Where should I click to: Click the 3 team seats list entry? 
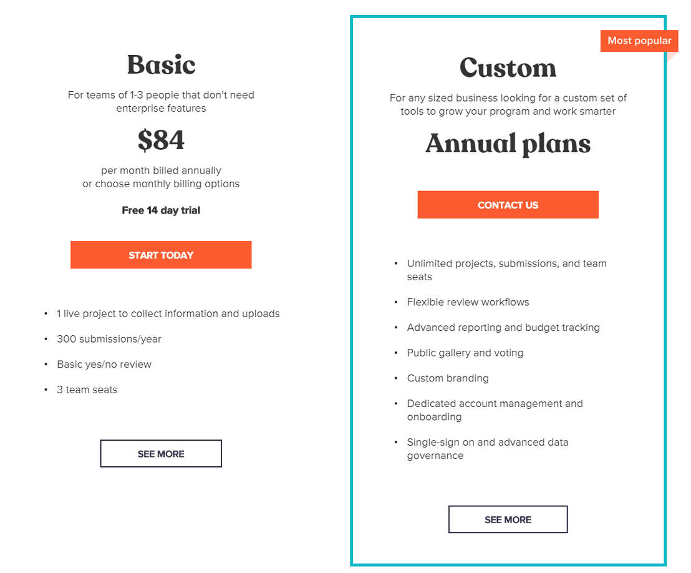pos(87,389)
